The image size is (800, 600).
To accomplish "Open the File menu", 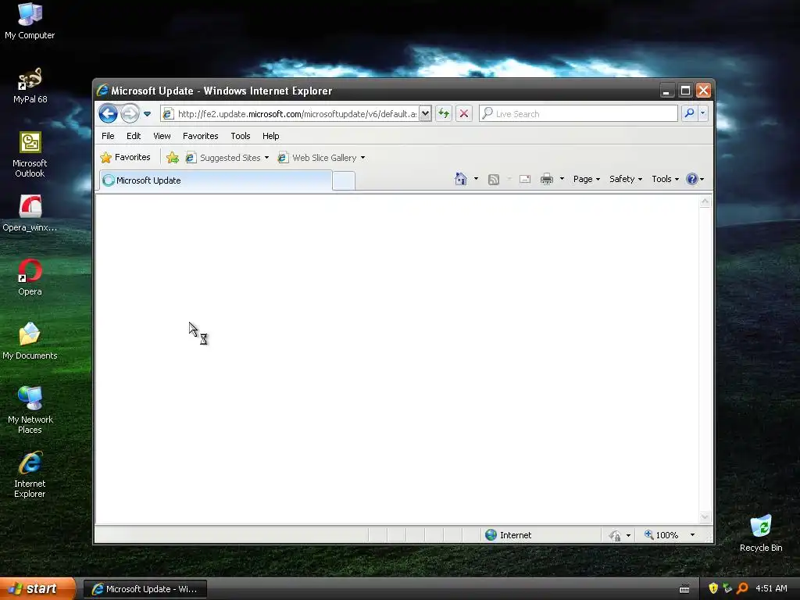I will [x=108, y=136].
